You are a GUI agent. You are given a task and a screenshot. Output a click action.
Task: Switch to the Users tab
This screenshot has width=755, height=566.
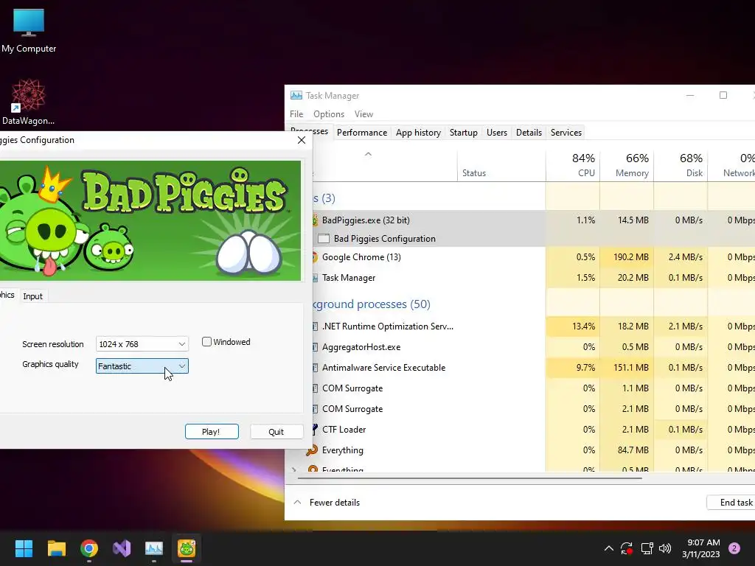[497, 133]
